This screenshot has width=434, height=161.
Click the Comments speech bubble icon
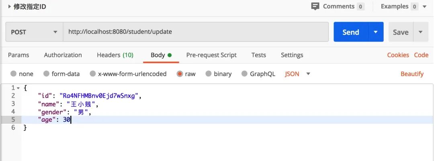[x=315, y=6]
